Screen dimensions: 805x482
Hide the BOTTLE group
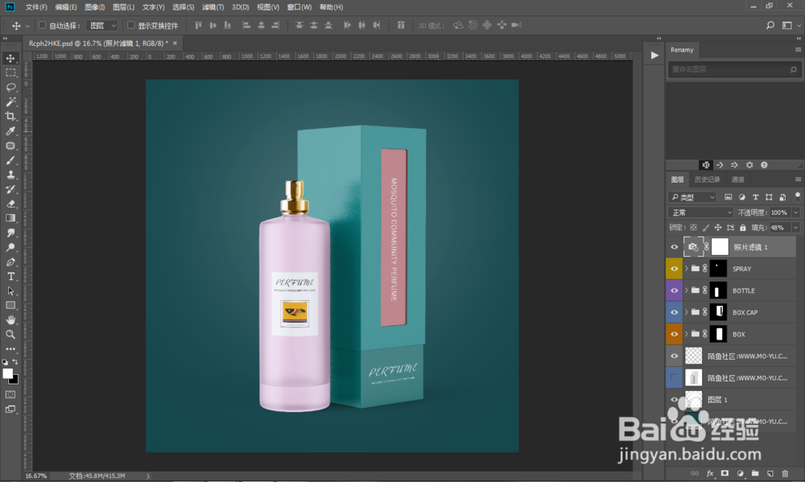pyautogui.click(x=674, y=290)
